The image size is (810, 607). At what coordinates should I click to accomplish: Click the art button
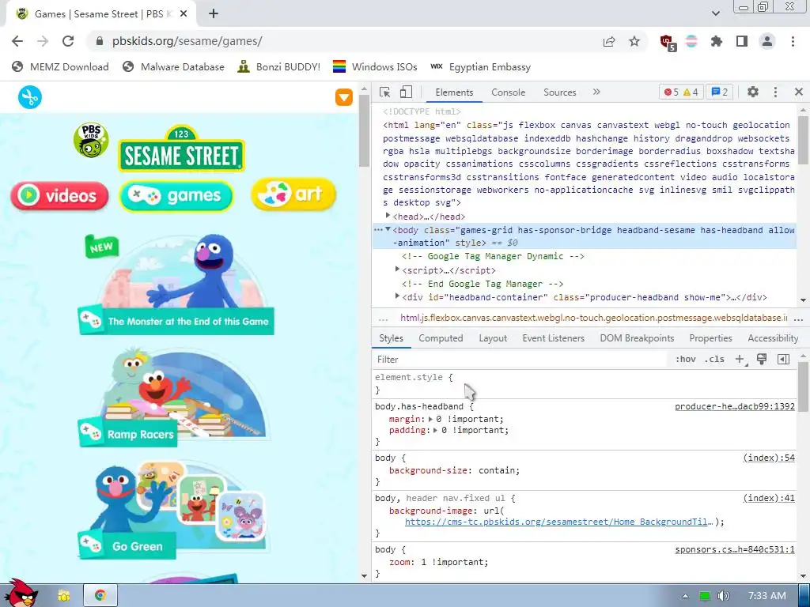tap(293, 194)
